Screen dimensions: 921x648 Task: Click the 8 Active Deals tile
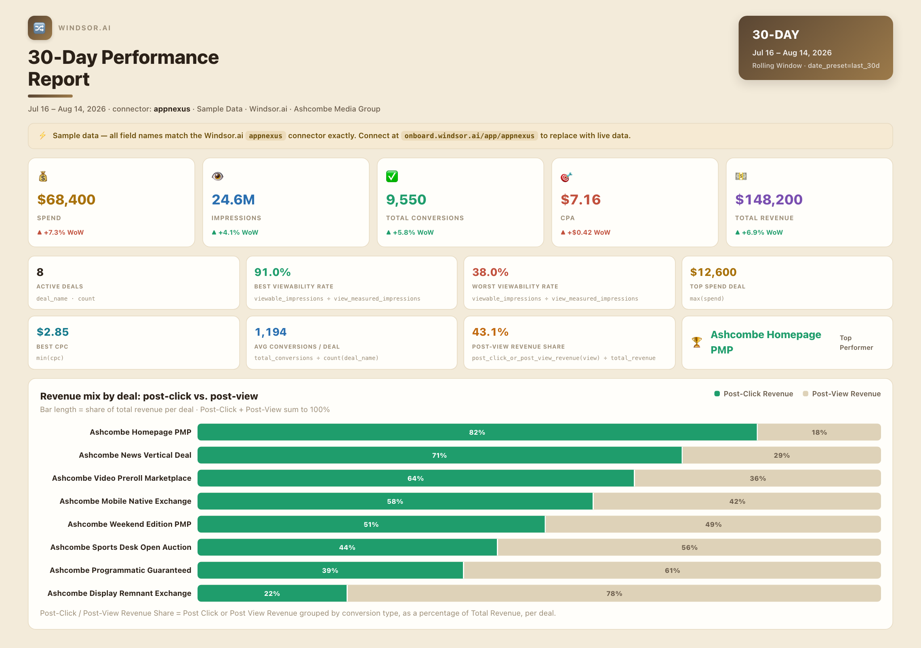click(x=134, y=283)
